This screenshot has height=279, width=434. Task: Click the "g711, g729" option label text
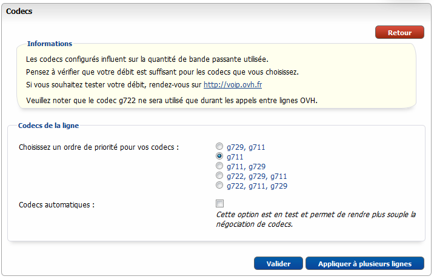click(245, 166)
